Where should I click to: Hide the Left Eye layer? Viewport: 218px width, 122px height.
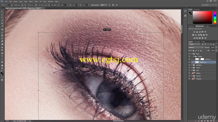pyautogui.click(x=189, y=59)
